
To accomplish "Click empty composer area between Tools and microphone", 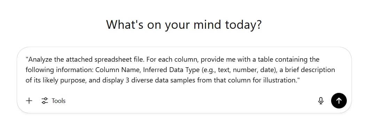I will [188, 101].
